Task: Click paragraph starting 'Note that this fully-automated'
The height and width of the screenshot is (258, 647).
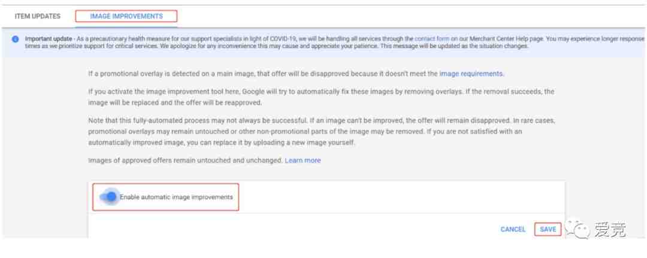Action: coord(322,132)
